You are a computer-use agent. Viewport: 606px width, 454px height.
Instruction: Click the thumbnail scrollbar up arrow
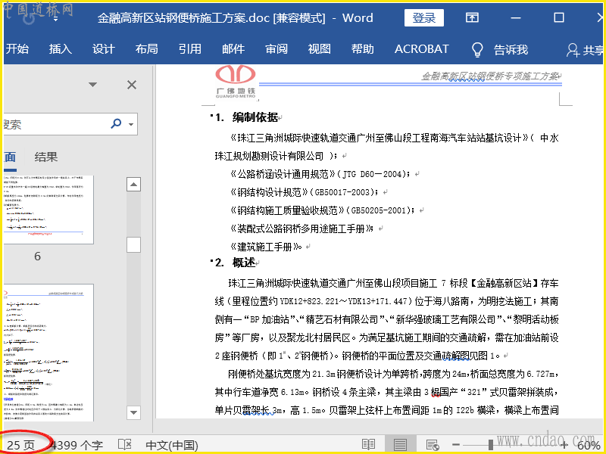pyautogui.click(x=133, y=184)
